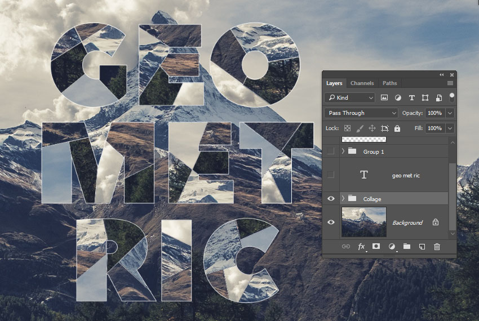The height and width of the screenshot is (321, 479).
Task: Open the Opacity slider dropdown arrow
Action: click(450, 113)
